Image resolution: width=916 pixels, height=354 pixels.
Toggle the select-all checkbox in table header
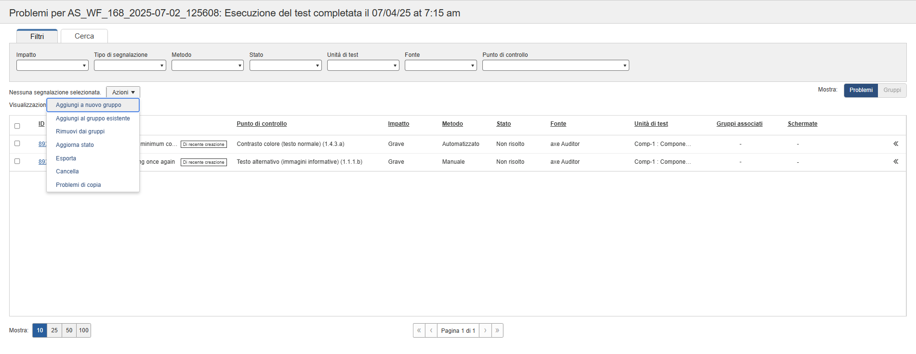17,126
